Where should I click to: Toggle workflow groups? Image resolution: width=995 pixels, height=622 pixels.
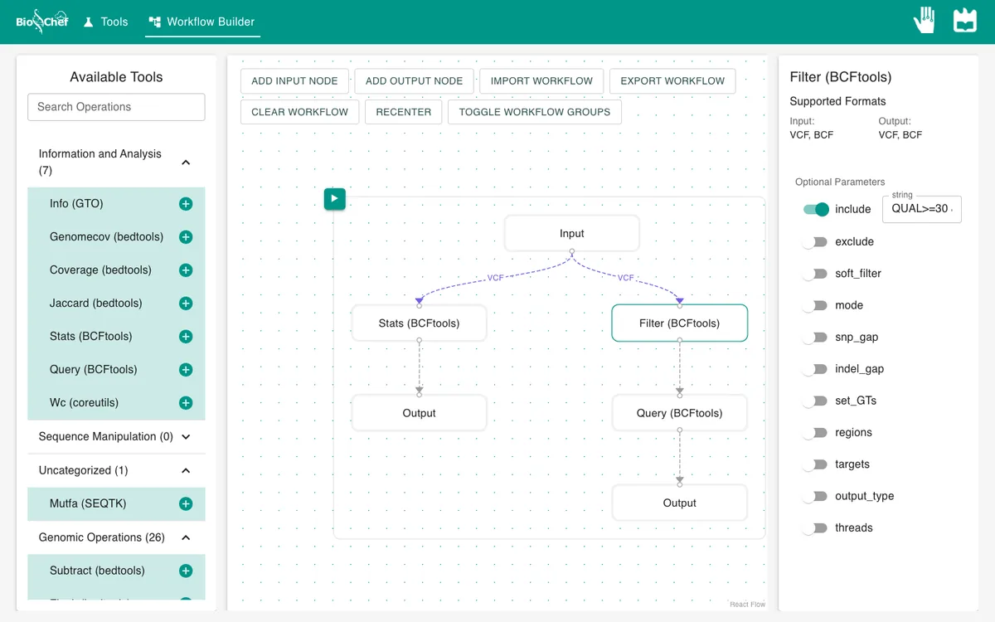coord(535,112)
